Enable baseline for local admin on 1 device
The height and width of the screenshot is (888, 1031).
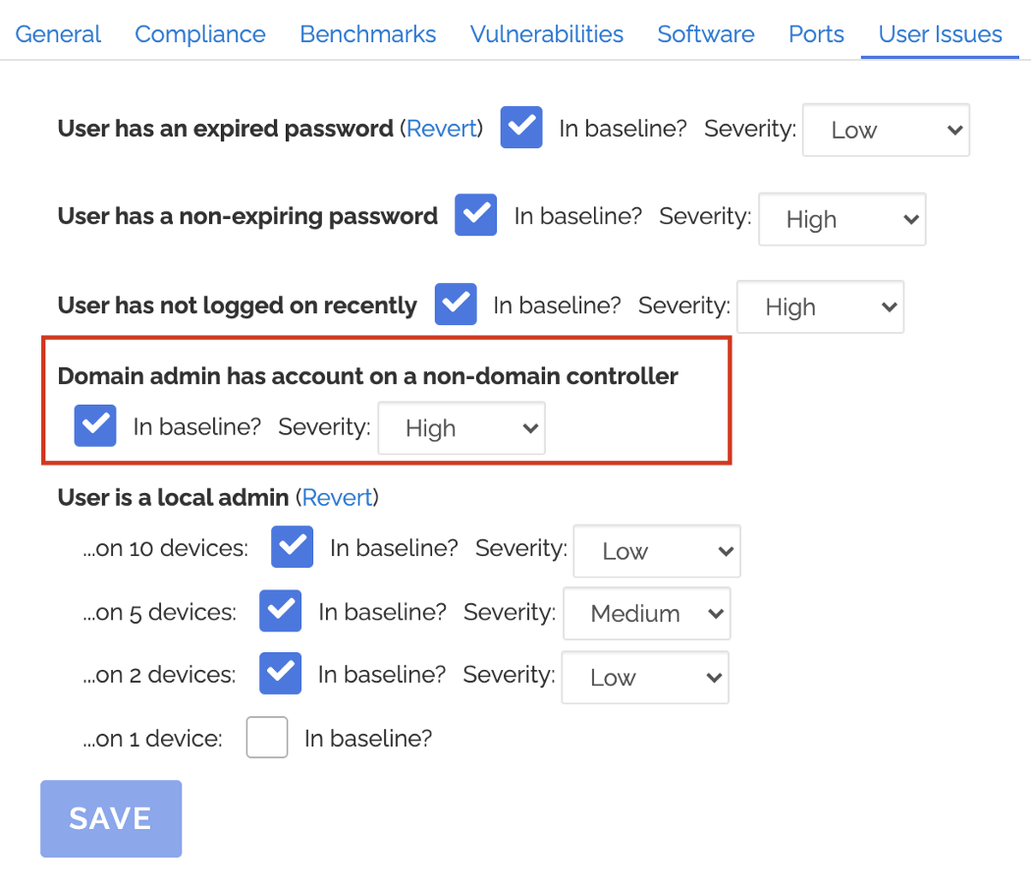[266, 738]
